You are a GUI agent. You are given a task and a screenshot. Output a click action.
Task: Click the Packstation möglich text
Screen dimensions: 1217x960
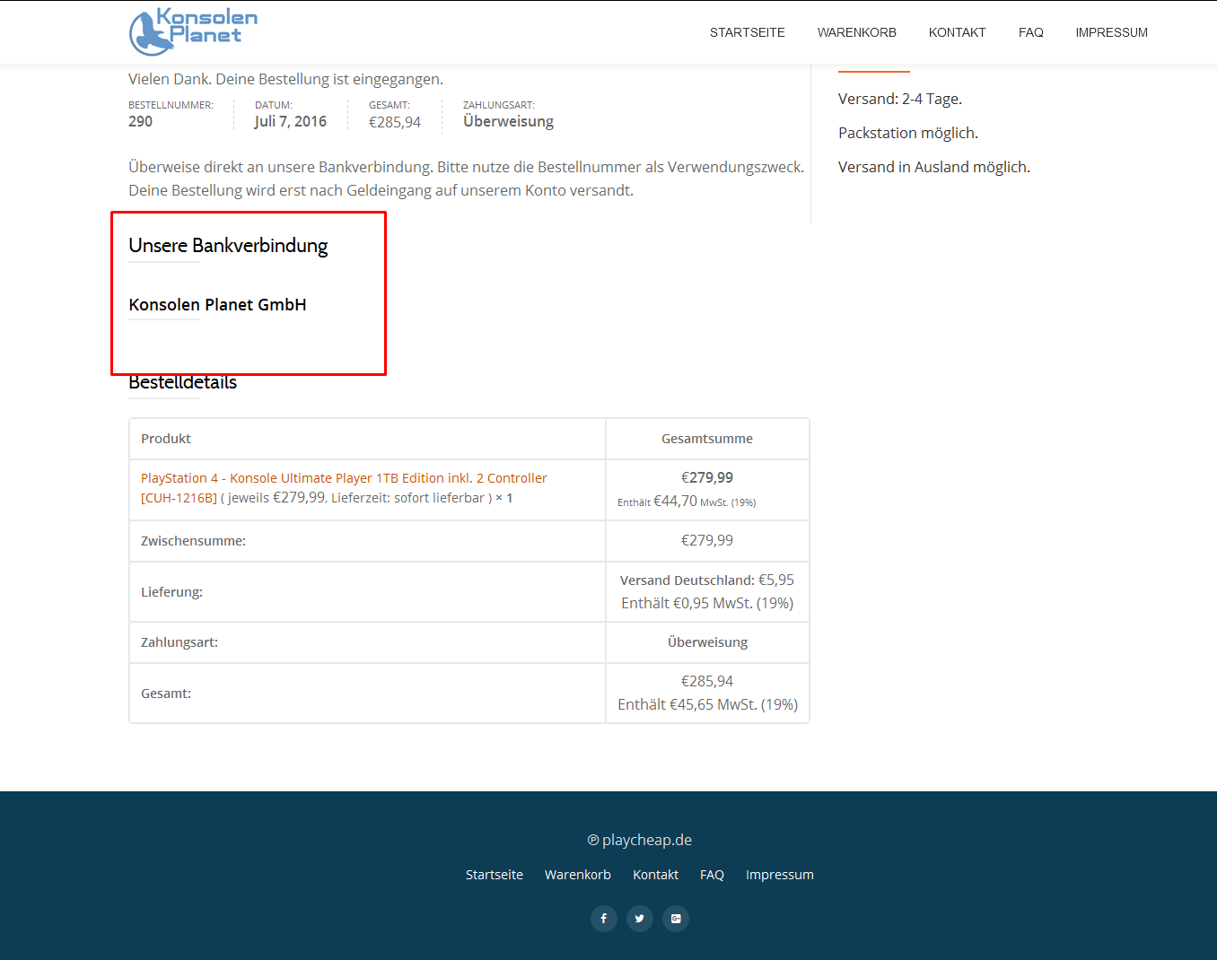908,133
